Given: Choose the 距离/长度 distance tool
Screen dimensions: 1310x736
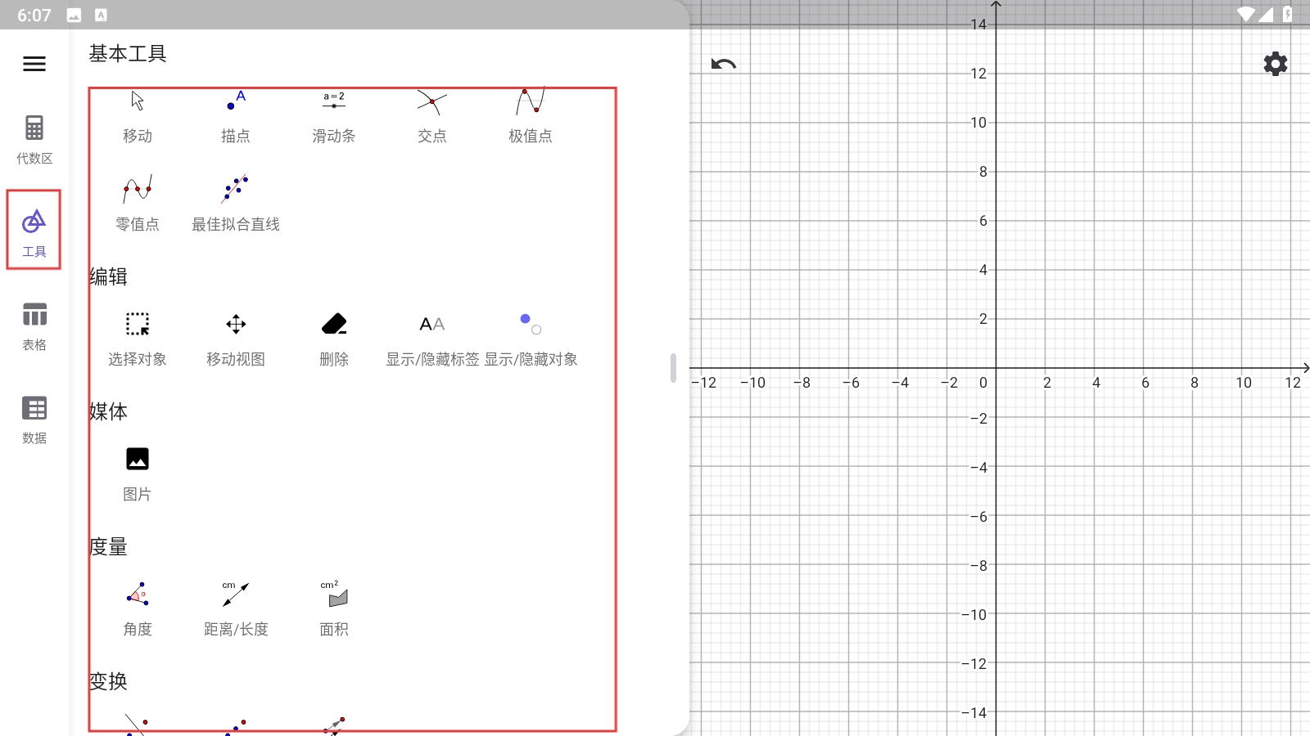Looking at the screenshot, I should coord(236,608).
